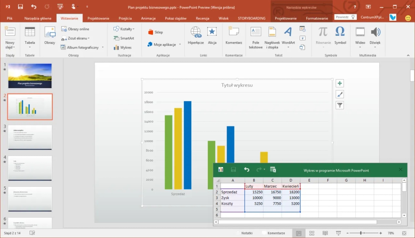Open Chart Styles brush icon
This screenshot has height=238, width=415.
340,94
